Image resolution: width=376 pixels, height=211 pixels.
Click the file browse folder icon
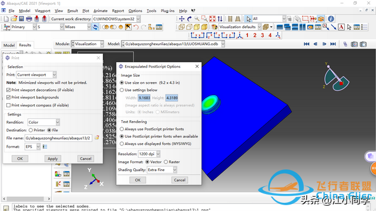pos(96,138)
